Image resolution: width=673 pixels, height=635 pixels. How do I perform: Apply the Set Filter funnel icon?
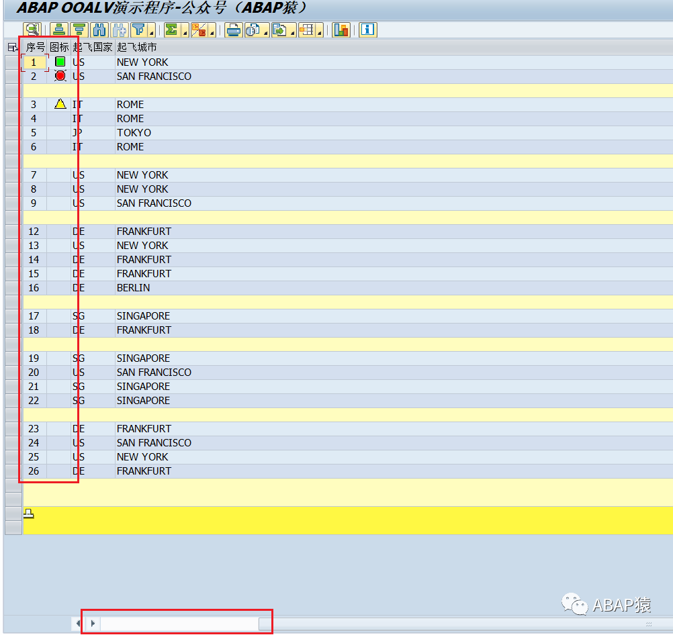(x=138, y=30)
